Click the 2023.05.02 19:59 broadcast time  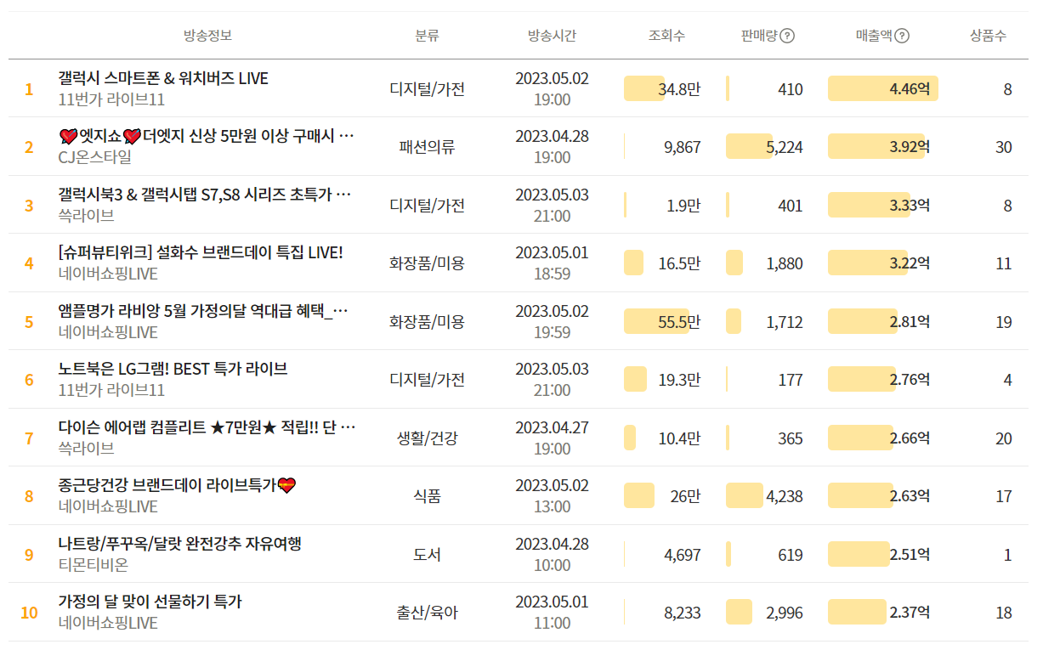pos(552,321)
